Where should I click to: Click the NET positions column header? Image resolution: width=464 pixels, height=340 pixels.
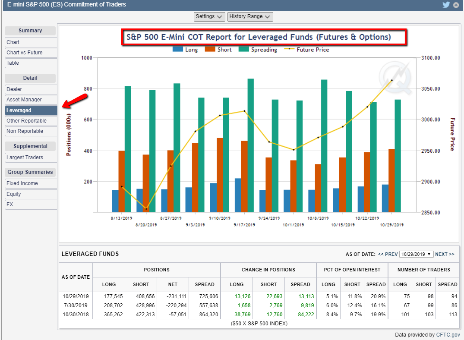(173, 284)
